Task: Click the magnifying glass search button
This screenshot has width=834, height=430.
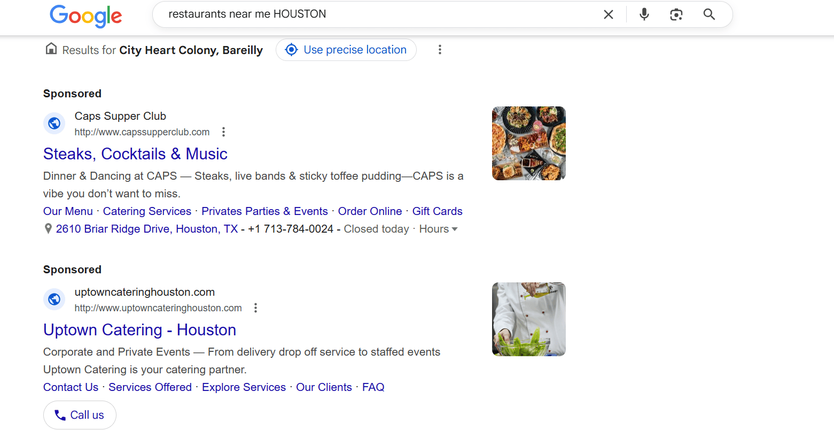Action: pos(709,14)
